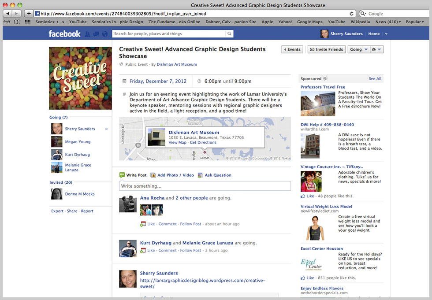Viewport: 432px width, 300px height.
Task: Click the Home link in header
Action: click(374, 34)
